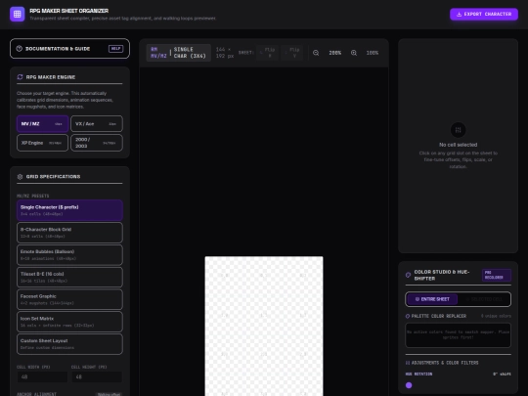Zoom in with the plus magnifier icon

click(x=354, y=53)
